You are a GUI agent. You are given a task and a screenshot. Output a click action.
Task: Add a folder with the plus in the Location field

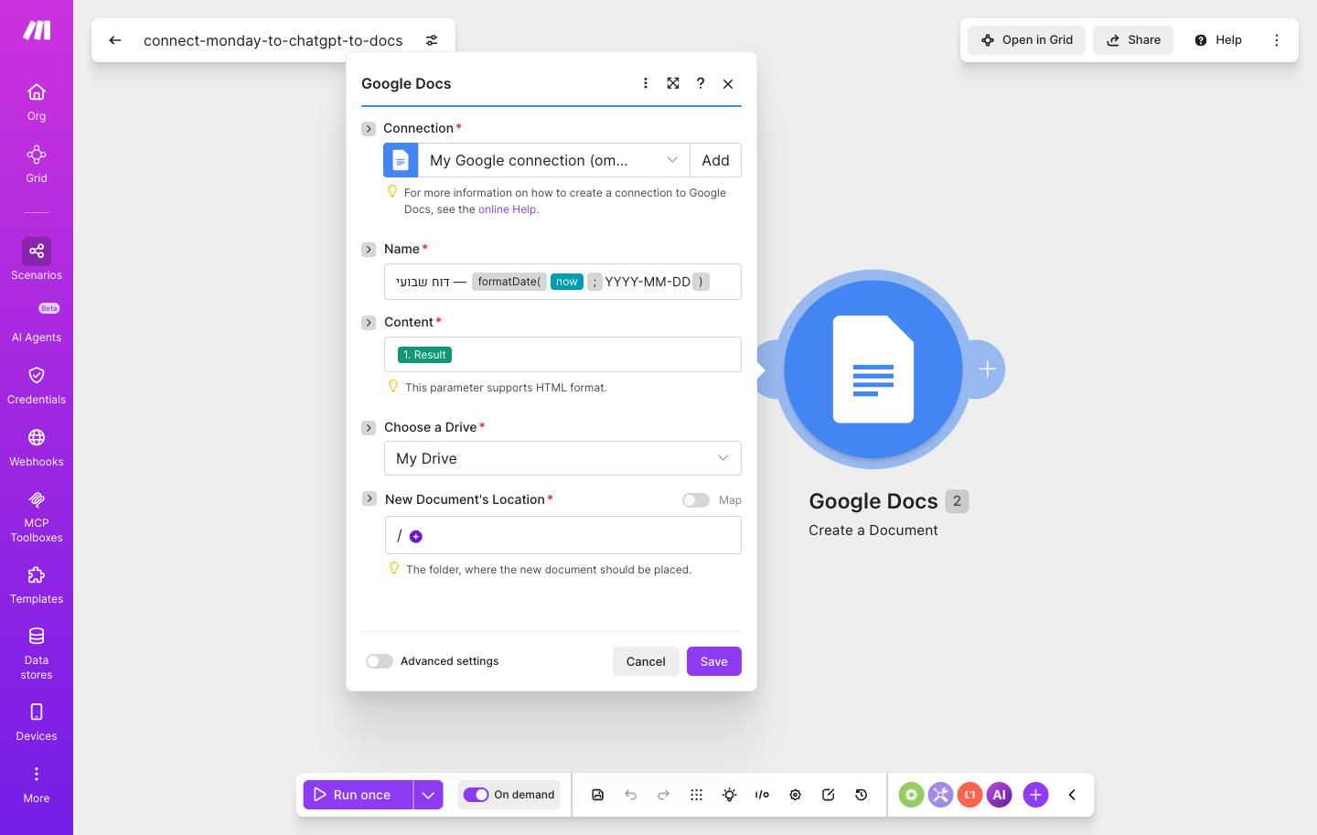pyautogui.click(x=416, y=536)
